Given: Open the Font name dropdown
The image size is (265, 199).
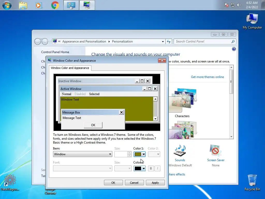Looking at the screenshot, I should (x=83, y=168).
